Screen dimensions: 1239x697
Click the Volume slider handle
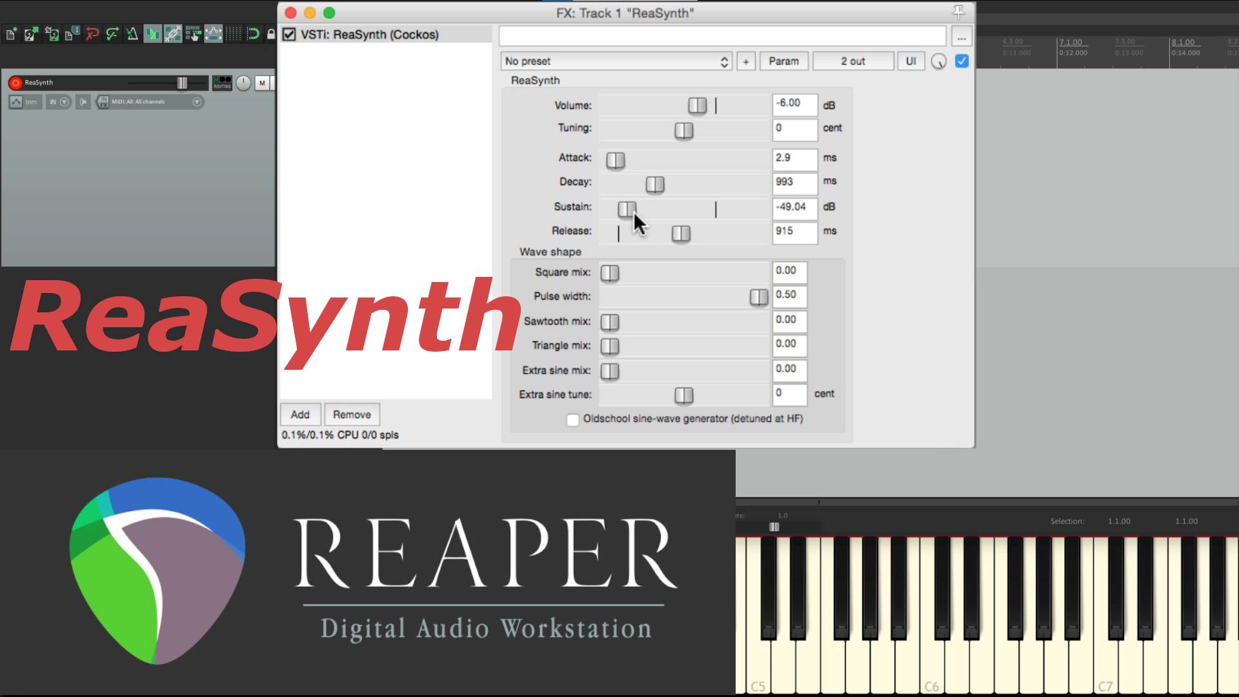697,106
